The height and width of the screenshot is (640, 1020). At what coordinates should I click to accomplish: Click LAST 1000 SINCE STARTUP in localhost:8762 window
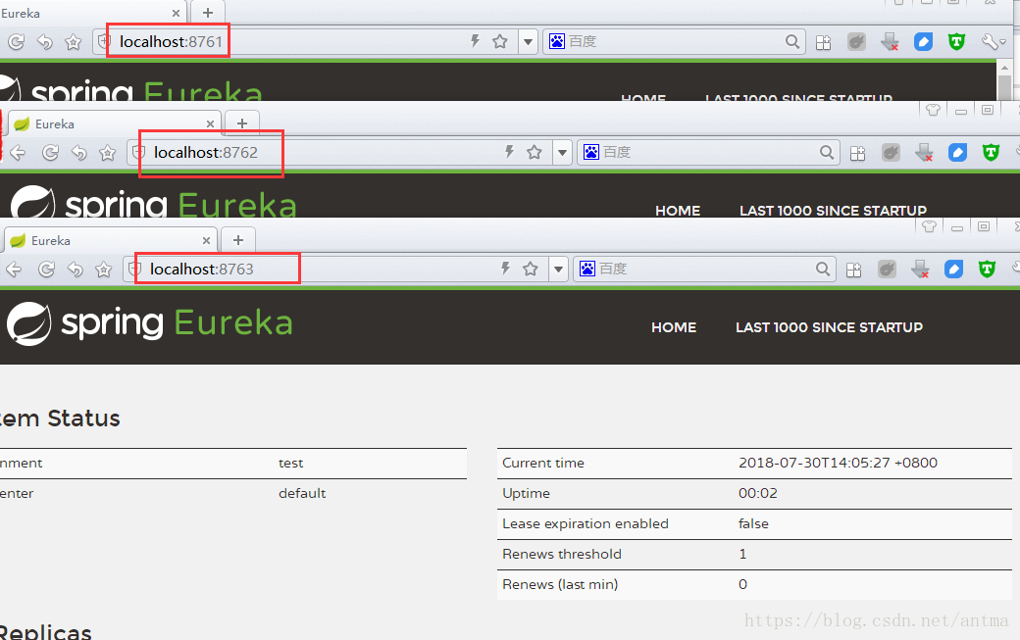[833, 211]
